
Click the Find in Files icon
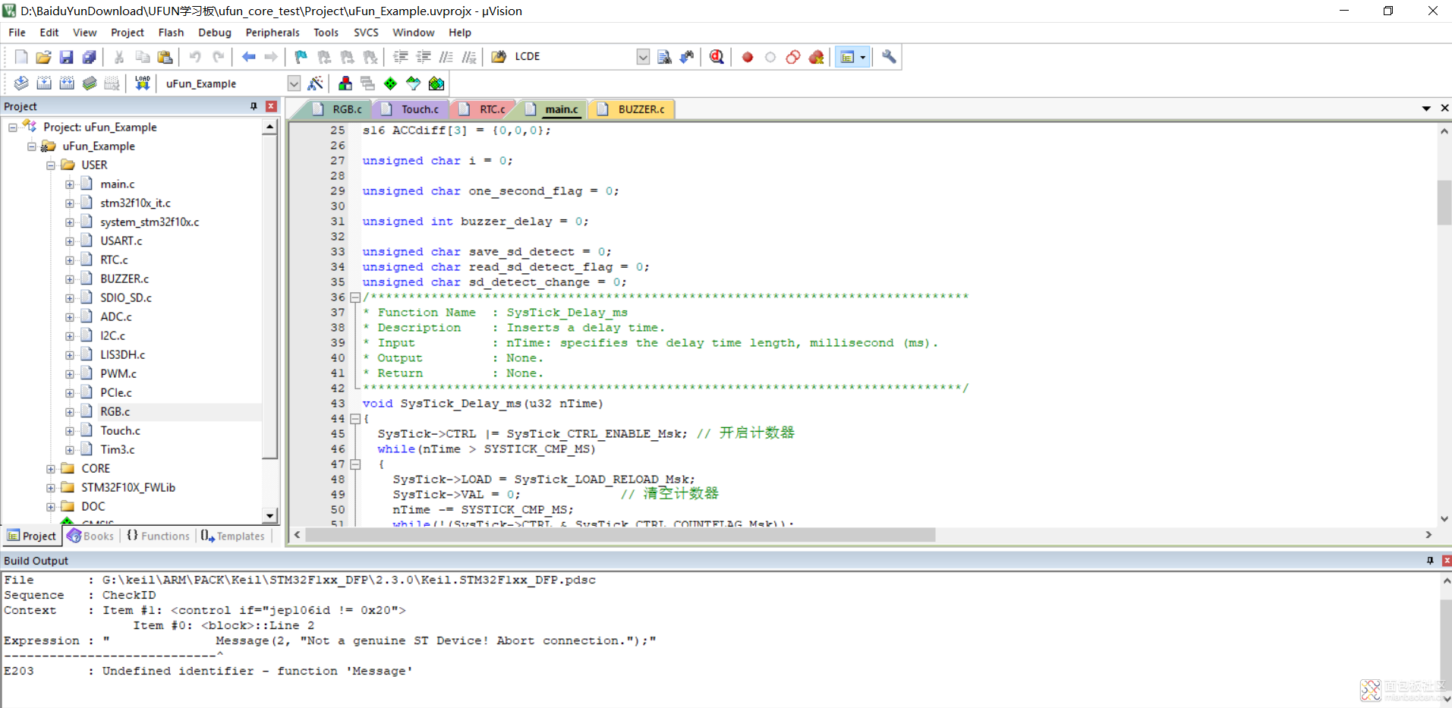tap(499, 57)
